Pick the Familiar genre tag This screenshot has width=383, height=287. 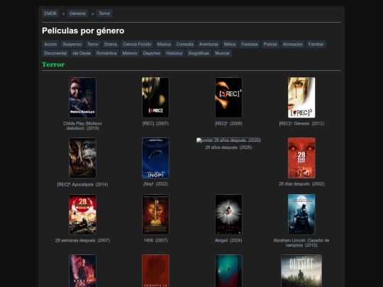coord(316,44)
